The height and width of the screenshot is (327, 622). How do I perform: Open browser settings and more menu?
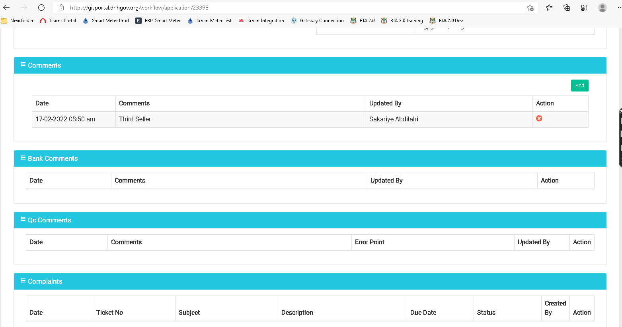pyautogui.click(x=619, y=8)
